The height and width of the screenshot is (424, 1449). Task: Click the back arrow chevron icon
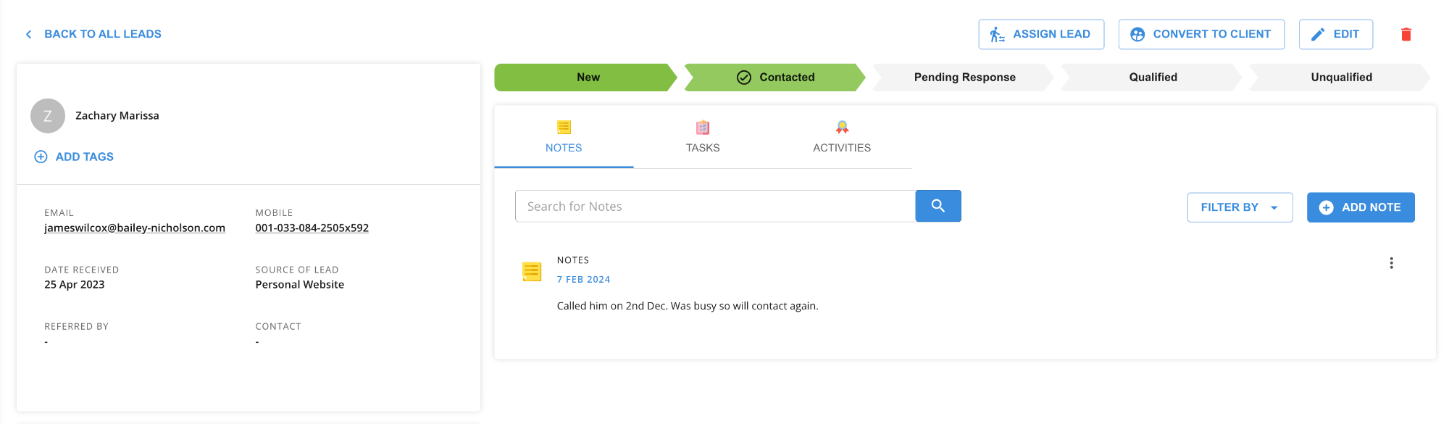pos(29,34)
